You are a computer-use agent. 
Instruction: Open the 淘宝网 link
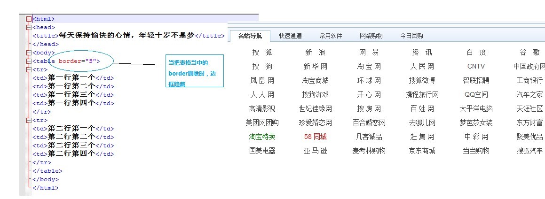point(369,66)
